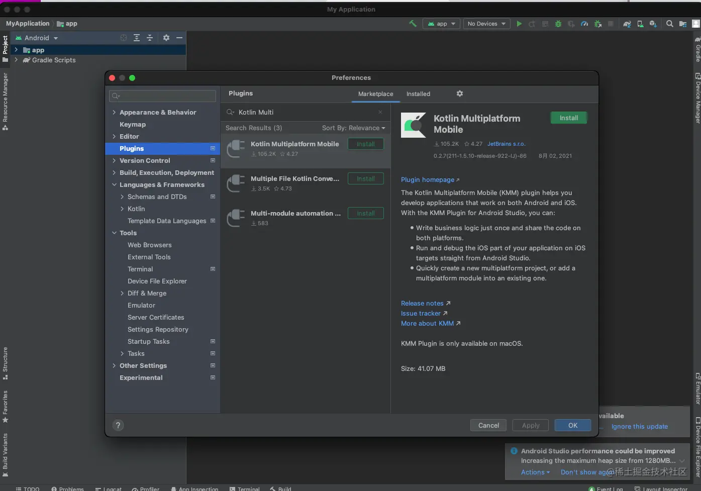
Task: Expand the app module tree node
Action: click(x=16, y=50)
